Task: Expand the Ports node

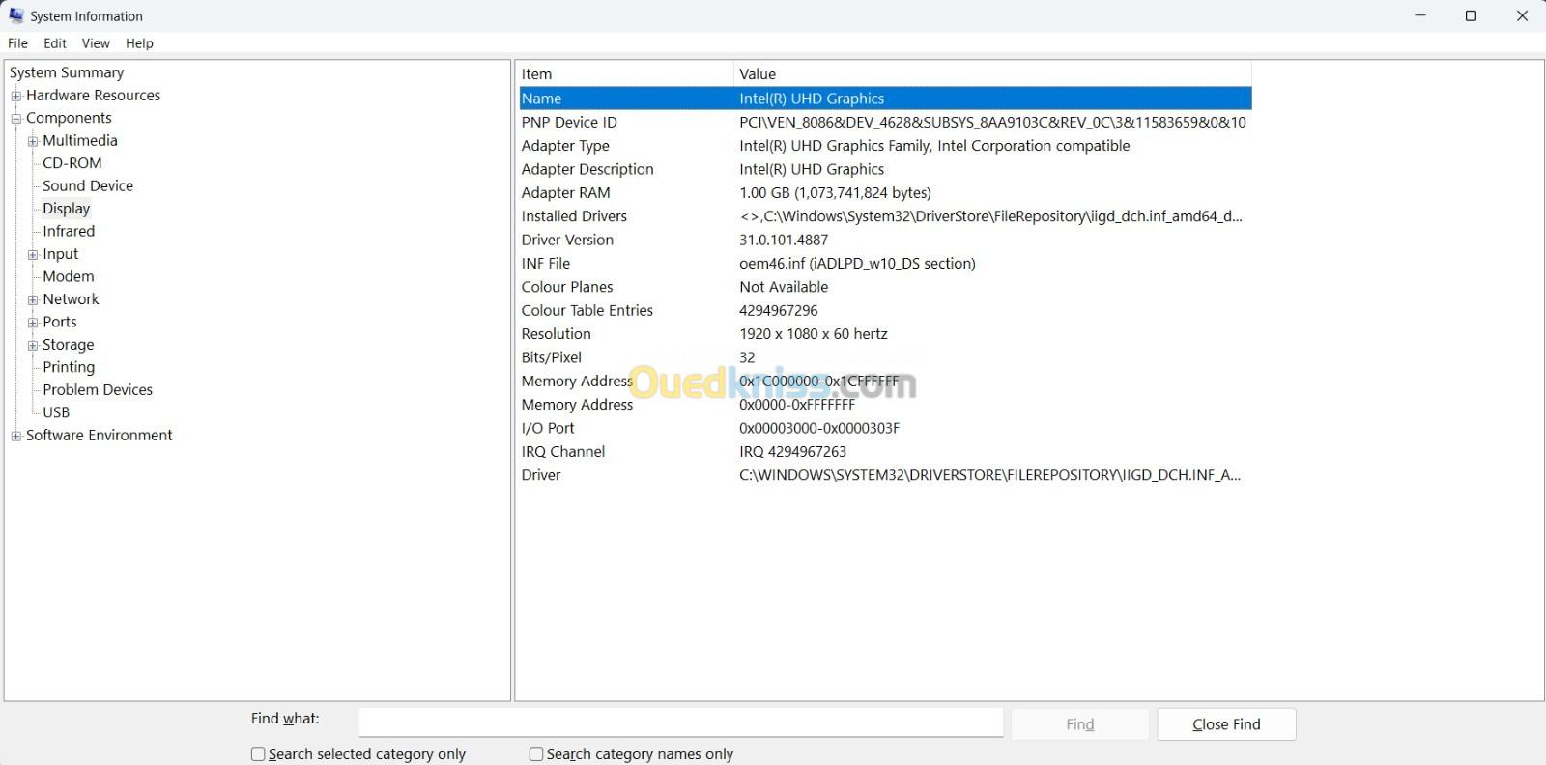Action: tap(33, 323)
